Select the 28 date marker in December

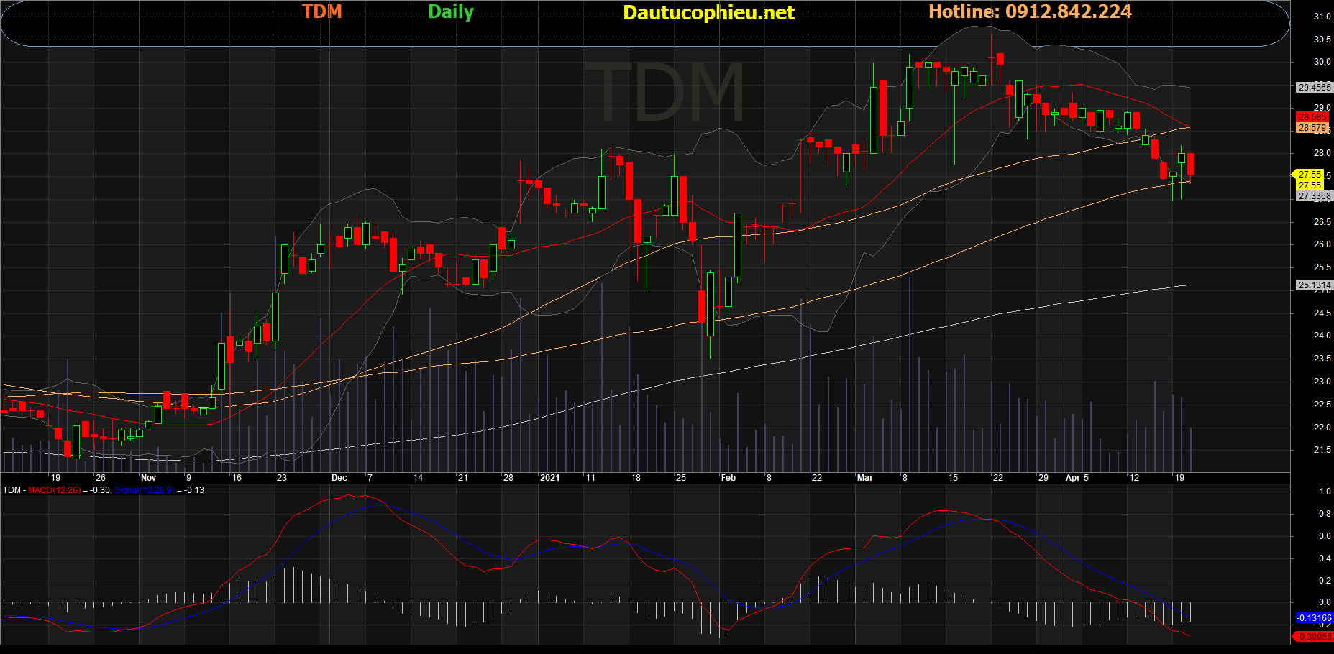pyautogui.click(x=508, y=478)
